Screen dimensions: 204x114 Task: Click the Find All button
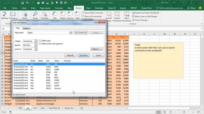click(70, 55)
